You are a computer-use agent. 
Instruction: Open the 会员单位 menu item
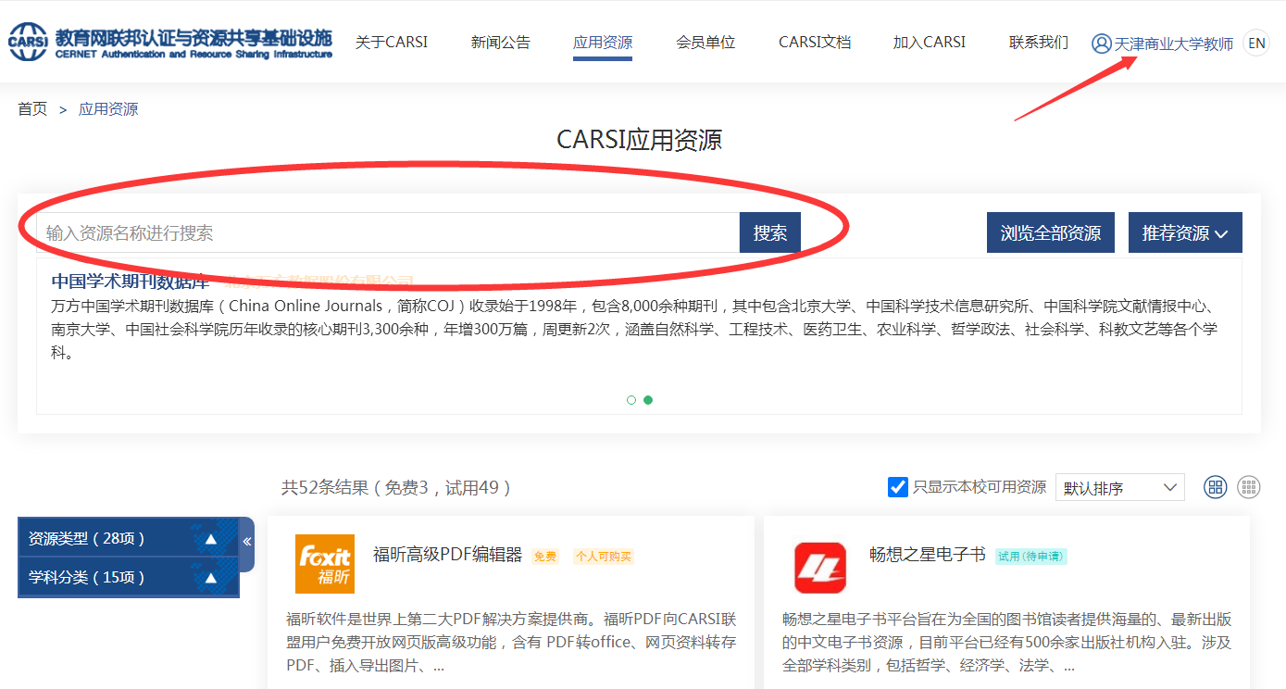coord(705,43)
